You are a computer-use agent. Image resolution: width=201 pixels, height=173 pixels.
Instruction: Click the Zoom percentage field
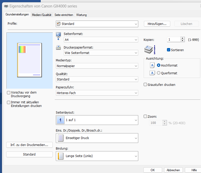click(x=156, y=123)
